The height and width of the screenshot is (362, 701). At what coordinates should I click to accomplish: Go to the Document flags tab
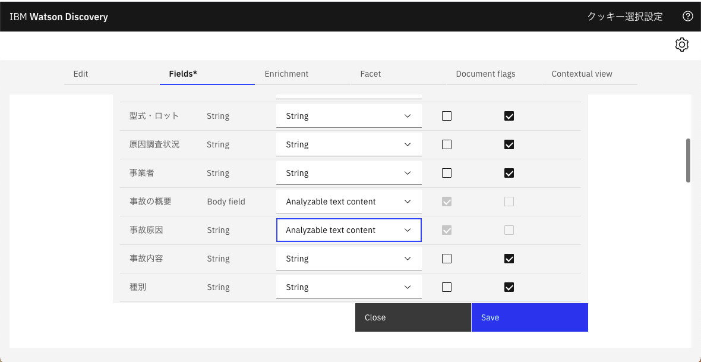click(x=485, y=74)
